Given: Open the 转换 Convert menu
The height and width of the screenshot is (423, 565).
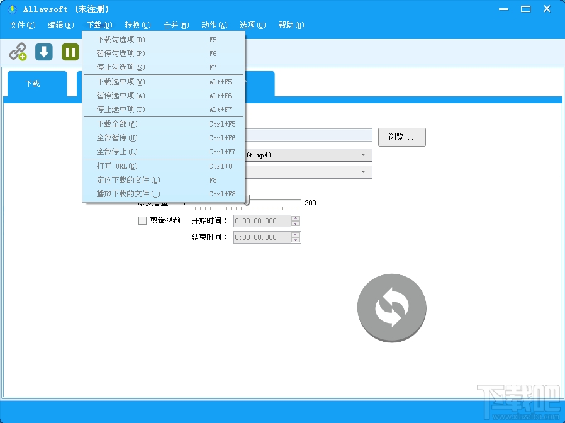Looking at the screenshot, I should [137, 25].
